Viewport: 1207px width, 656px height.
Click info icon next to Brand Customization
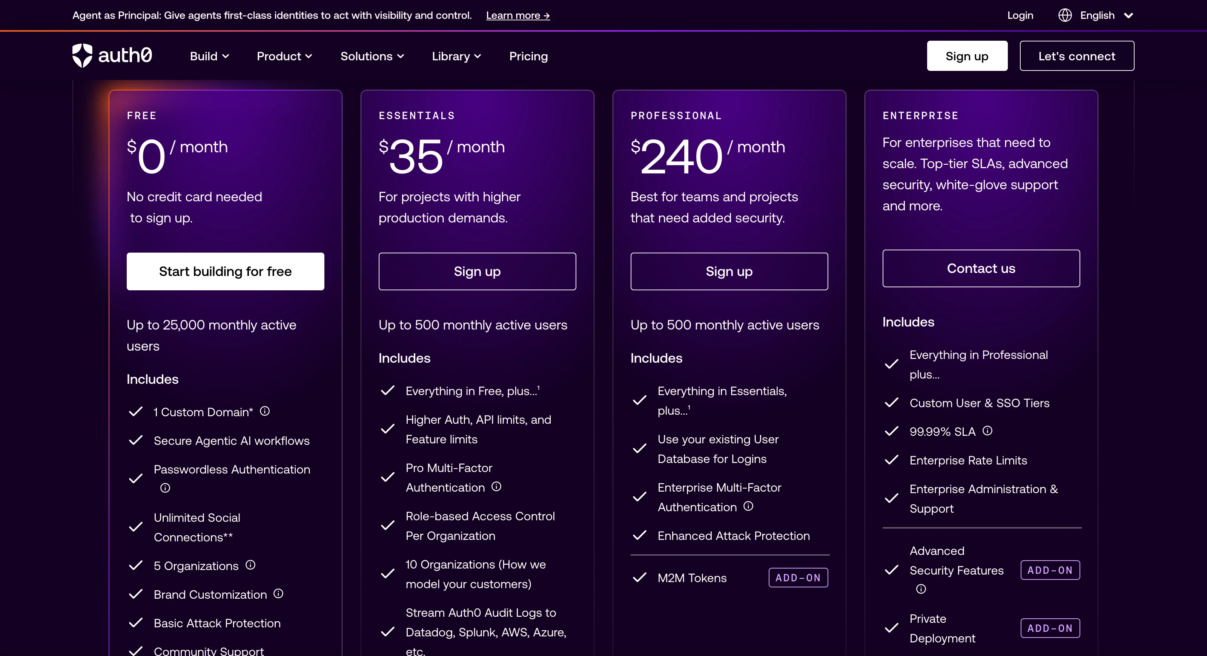[x=278, y=594]
